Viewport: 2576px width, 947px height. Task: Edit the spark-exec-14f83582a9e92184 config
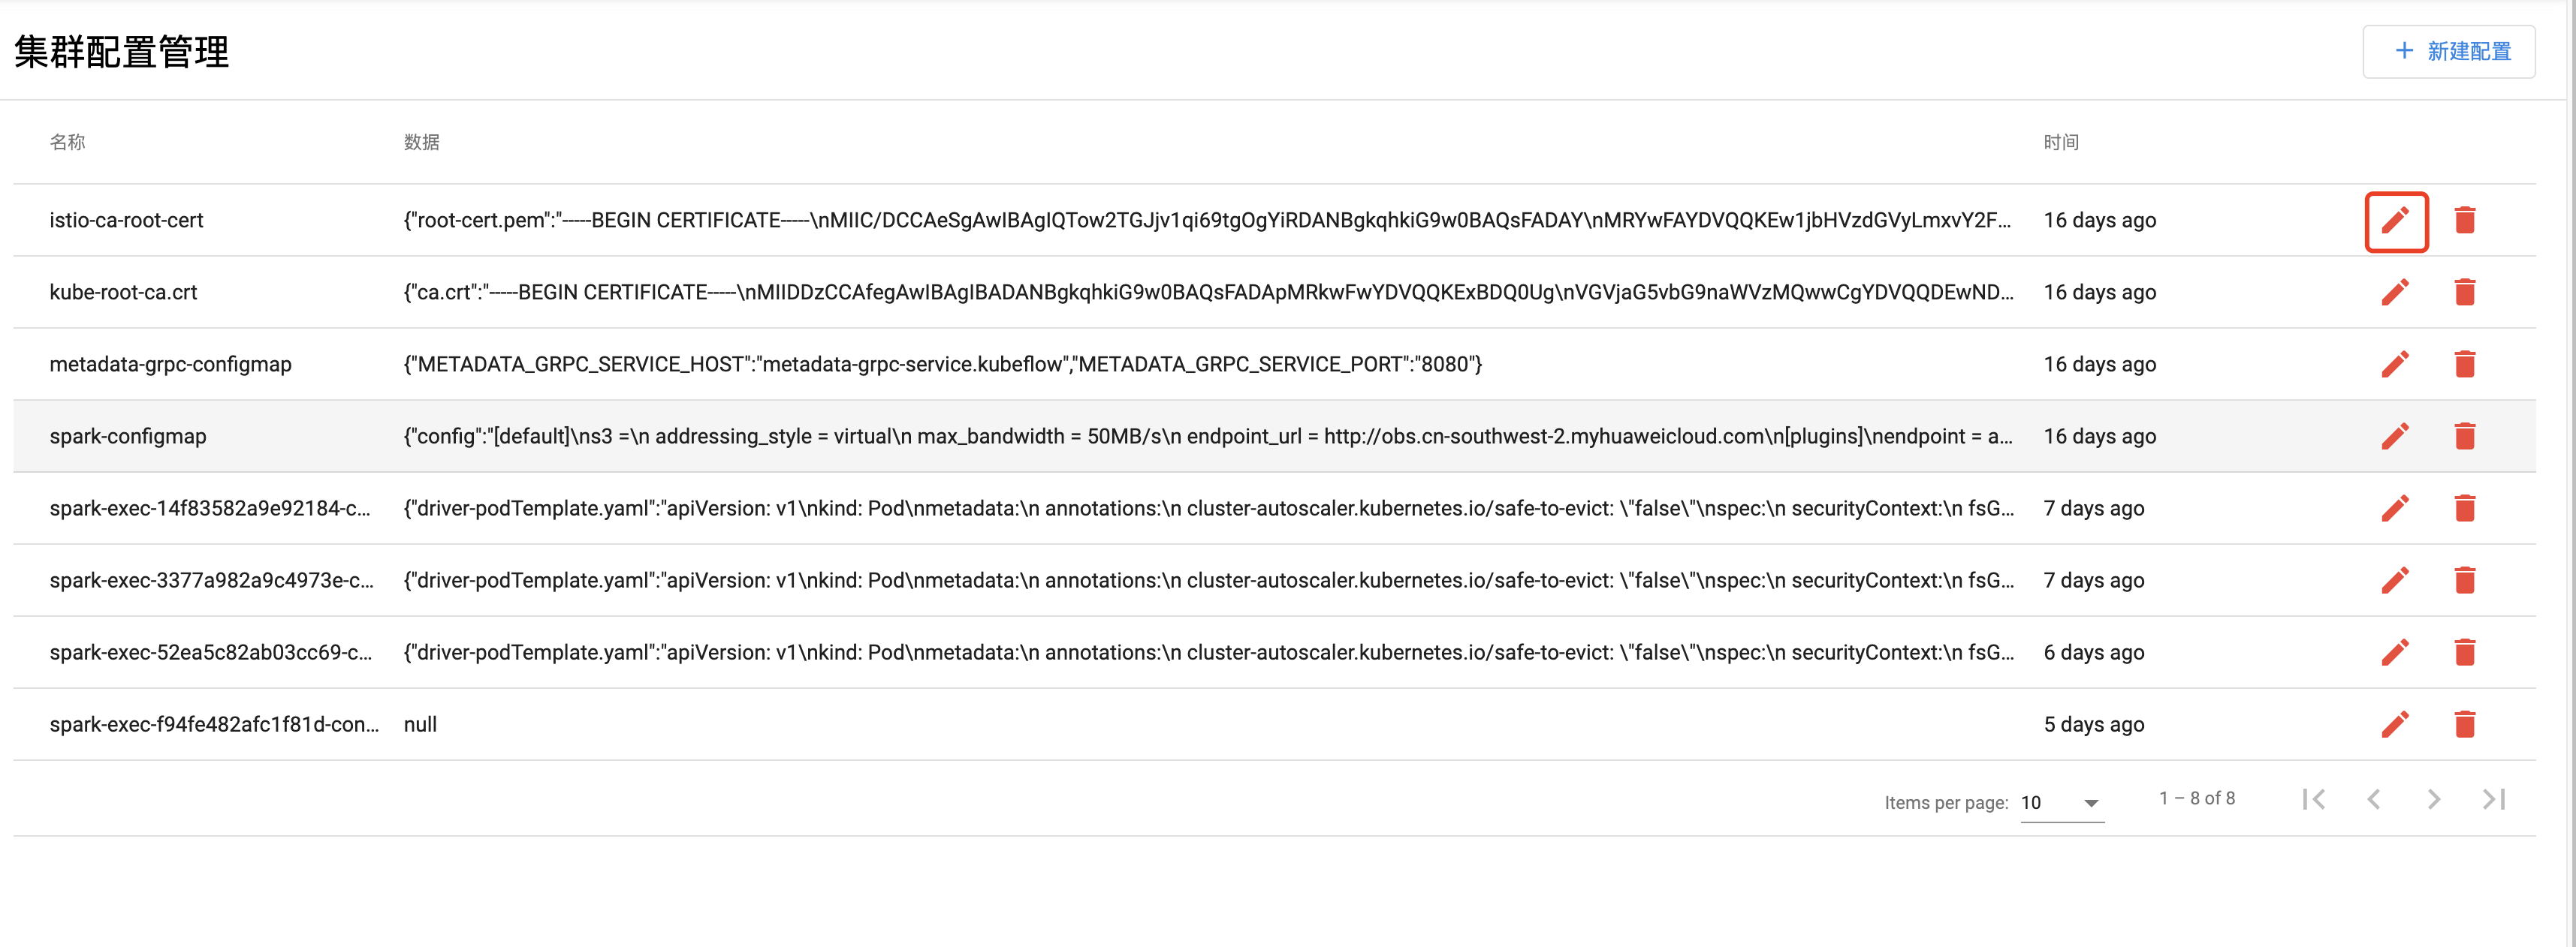click(x=2395, y=509)
